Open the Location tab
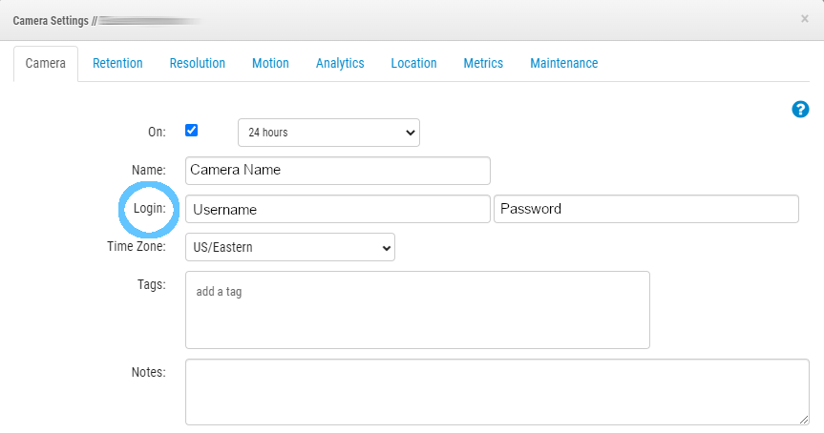824x433 pixels. 413,64
